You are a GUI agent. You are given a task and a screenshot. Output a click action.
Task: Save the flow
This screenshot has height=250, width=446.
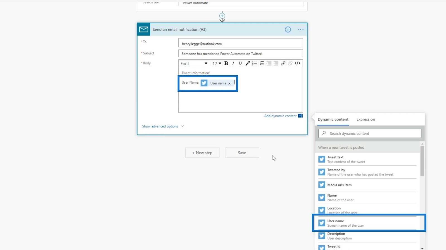click(x=242, y=152)
